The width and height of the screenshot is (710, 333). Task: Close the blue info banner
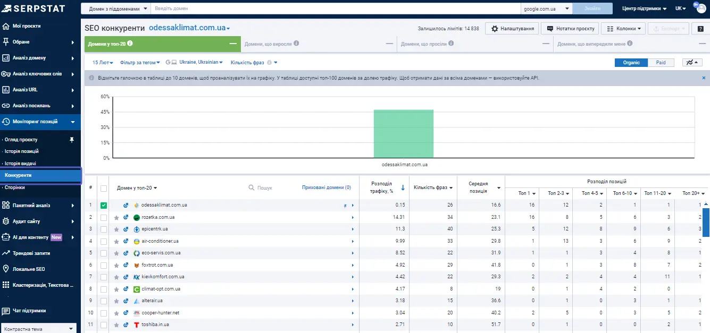coord(704,78)
